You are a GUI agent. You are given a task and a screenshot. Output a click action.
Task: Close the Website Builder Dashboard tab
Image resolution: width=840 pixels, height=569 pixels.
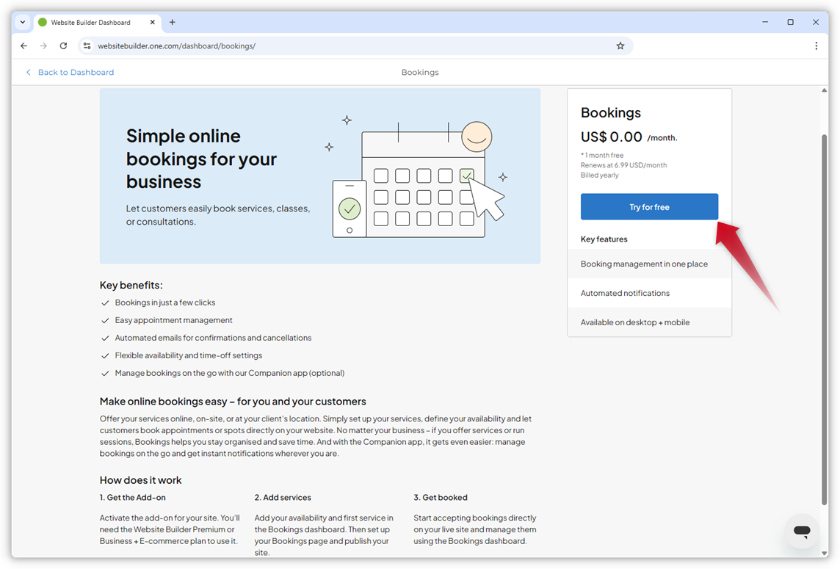[x=153, y=22]
